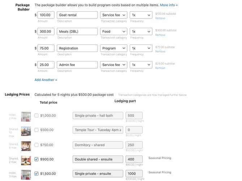Open the More info + link
The image size is (242, 181).
click(169, 5)
